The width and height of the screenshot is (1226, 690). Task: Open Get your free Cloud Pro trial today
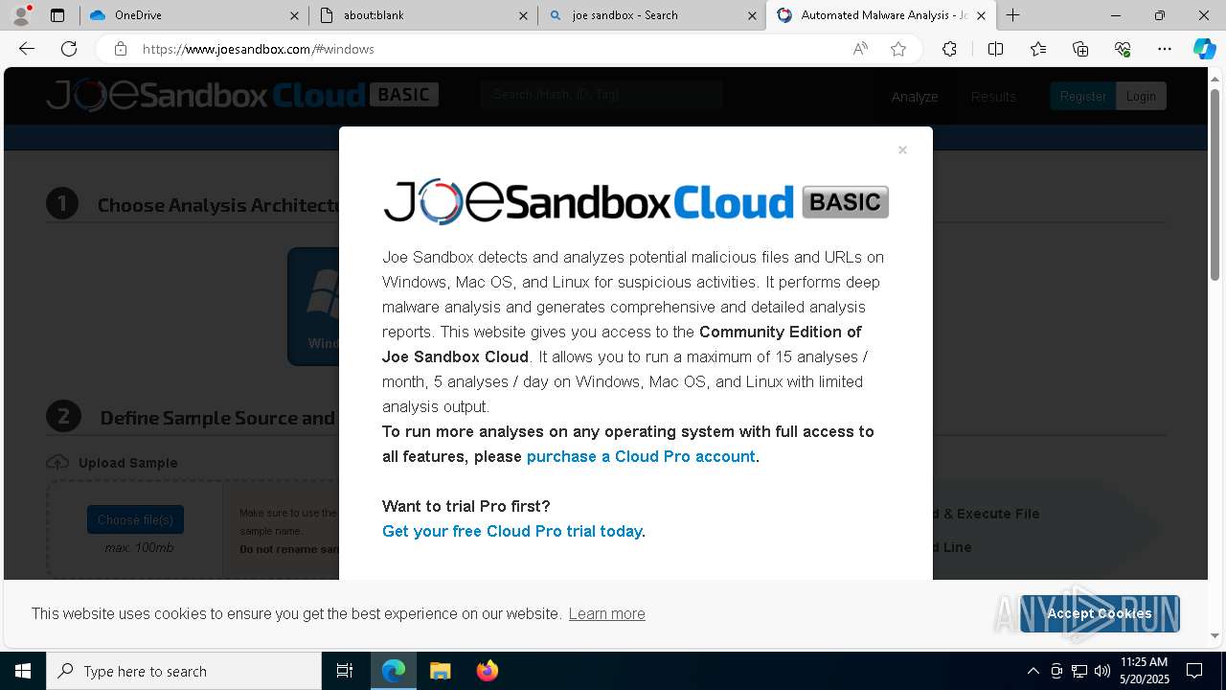click(511, 531)
